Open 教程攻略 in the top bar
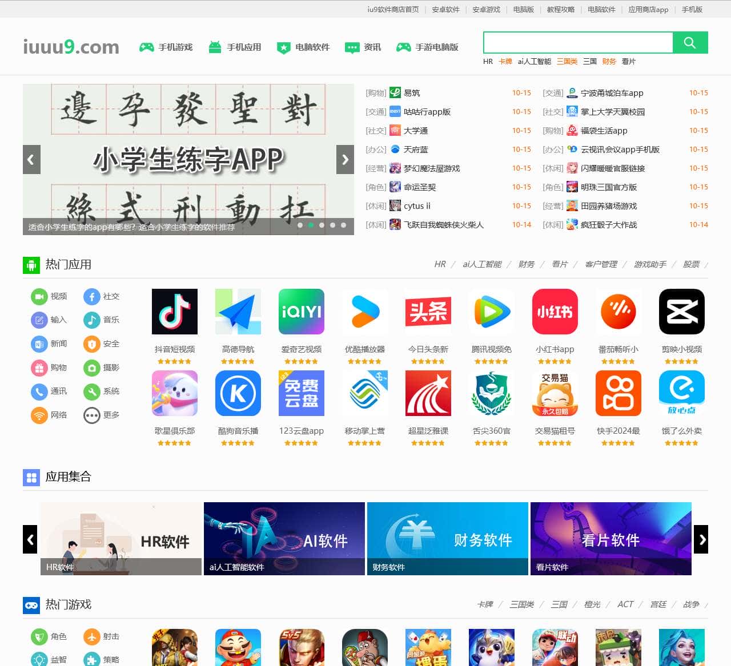 coord(561,10)
